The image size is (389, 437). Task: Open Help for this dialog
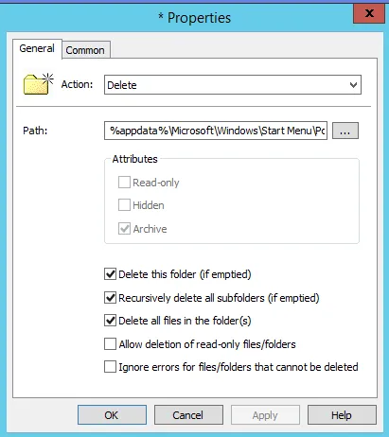[342, 415]
